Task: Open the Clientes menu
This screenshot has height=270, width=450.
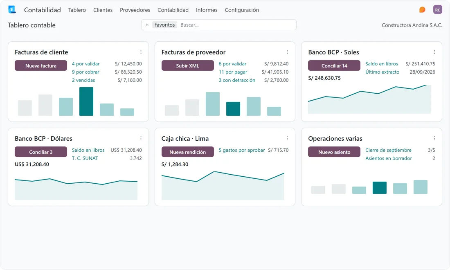Action: point(103,10)
